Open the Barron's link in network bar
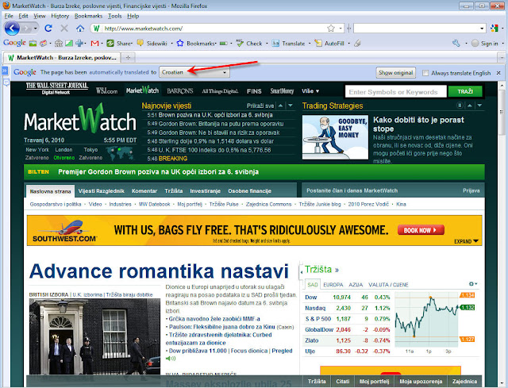Screen dimensions: 508x388 point(180,91)
